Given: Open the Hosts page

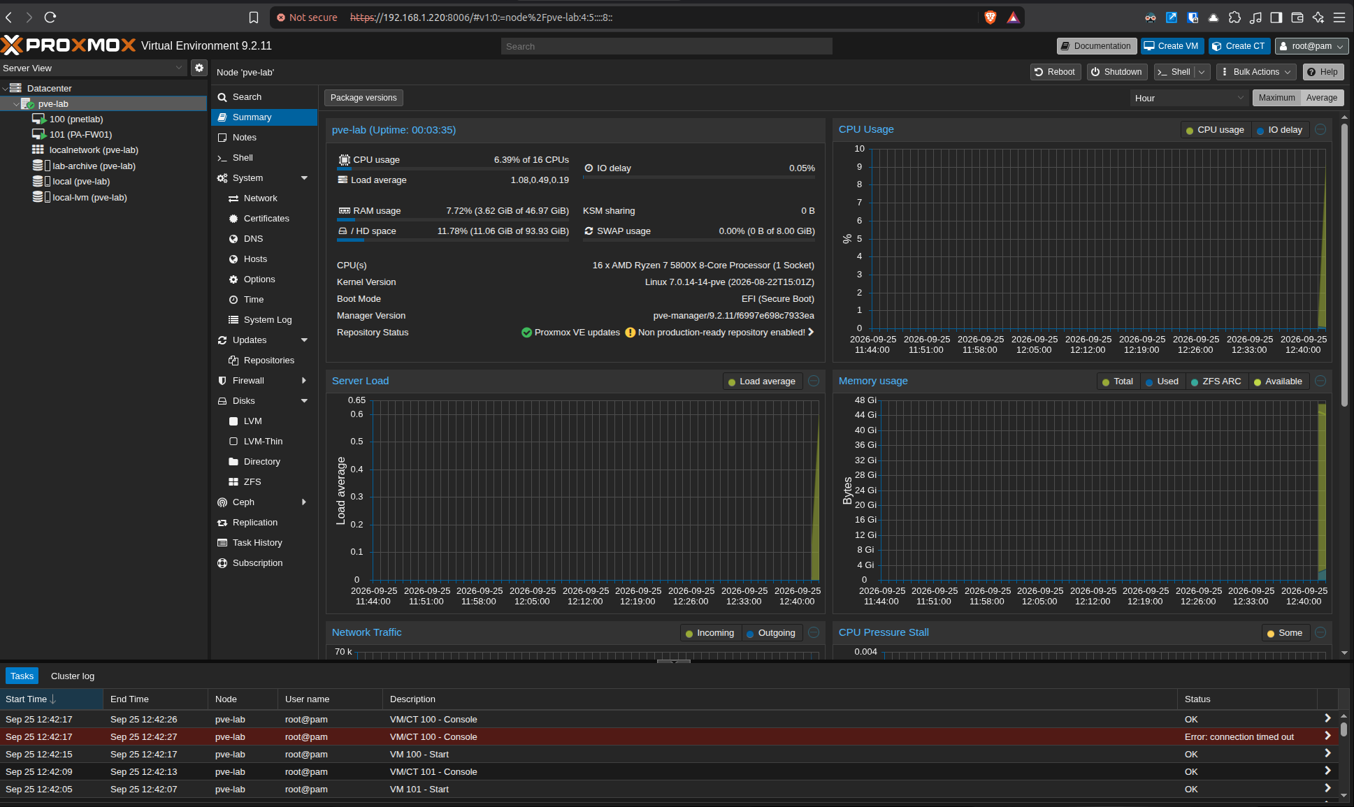Looking at the screenshot, I should coord(255,259).
